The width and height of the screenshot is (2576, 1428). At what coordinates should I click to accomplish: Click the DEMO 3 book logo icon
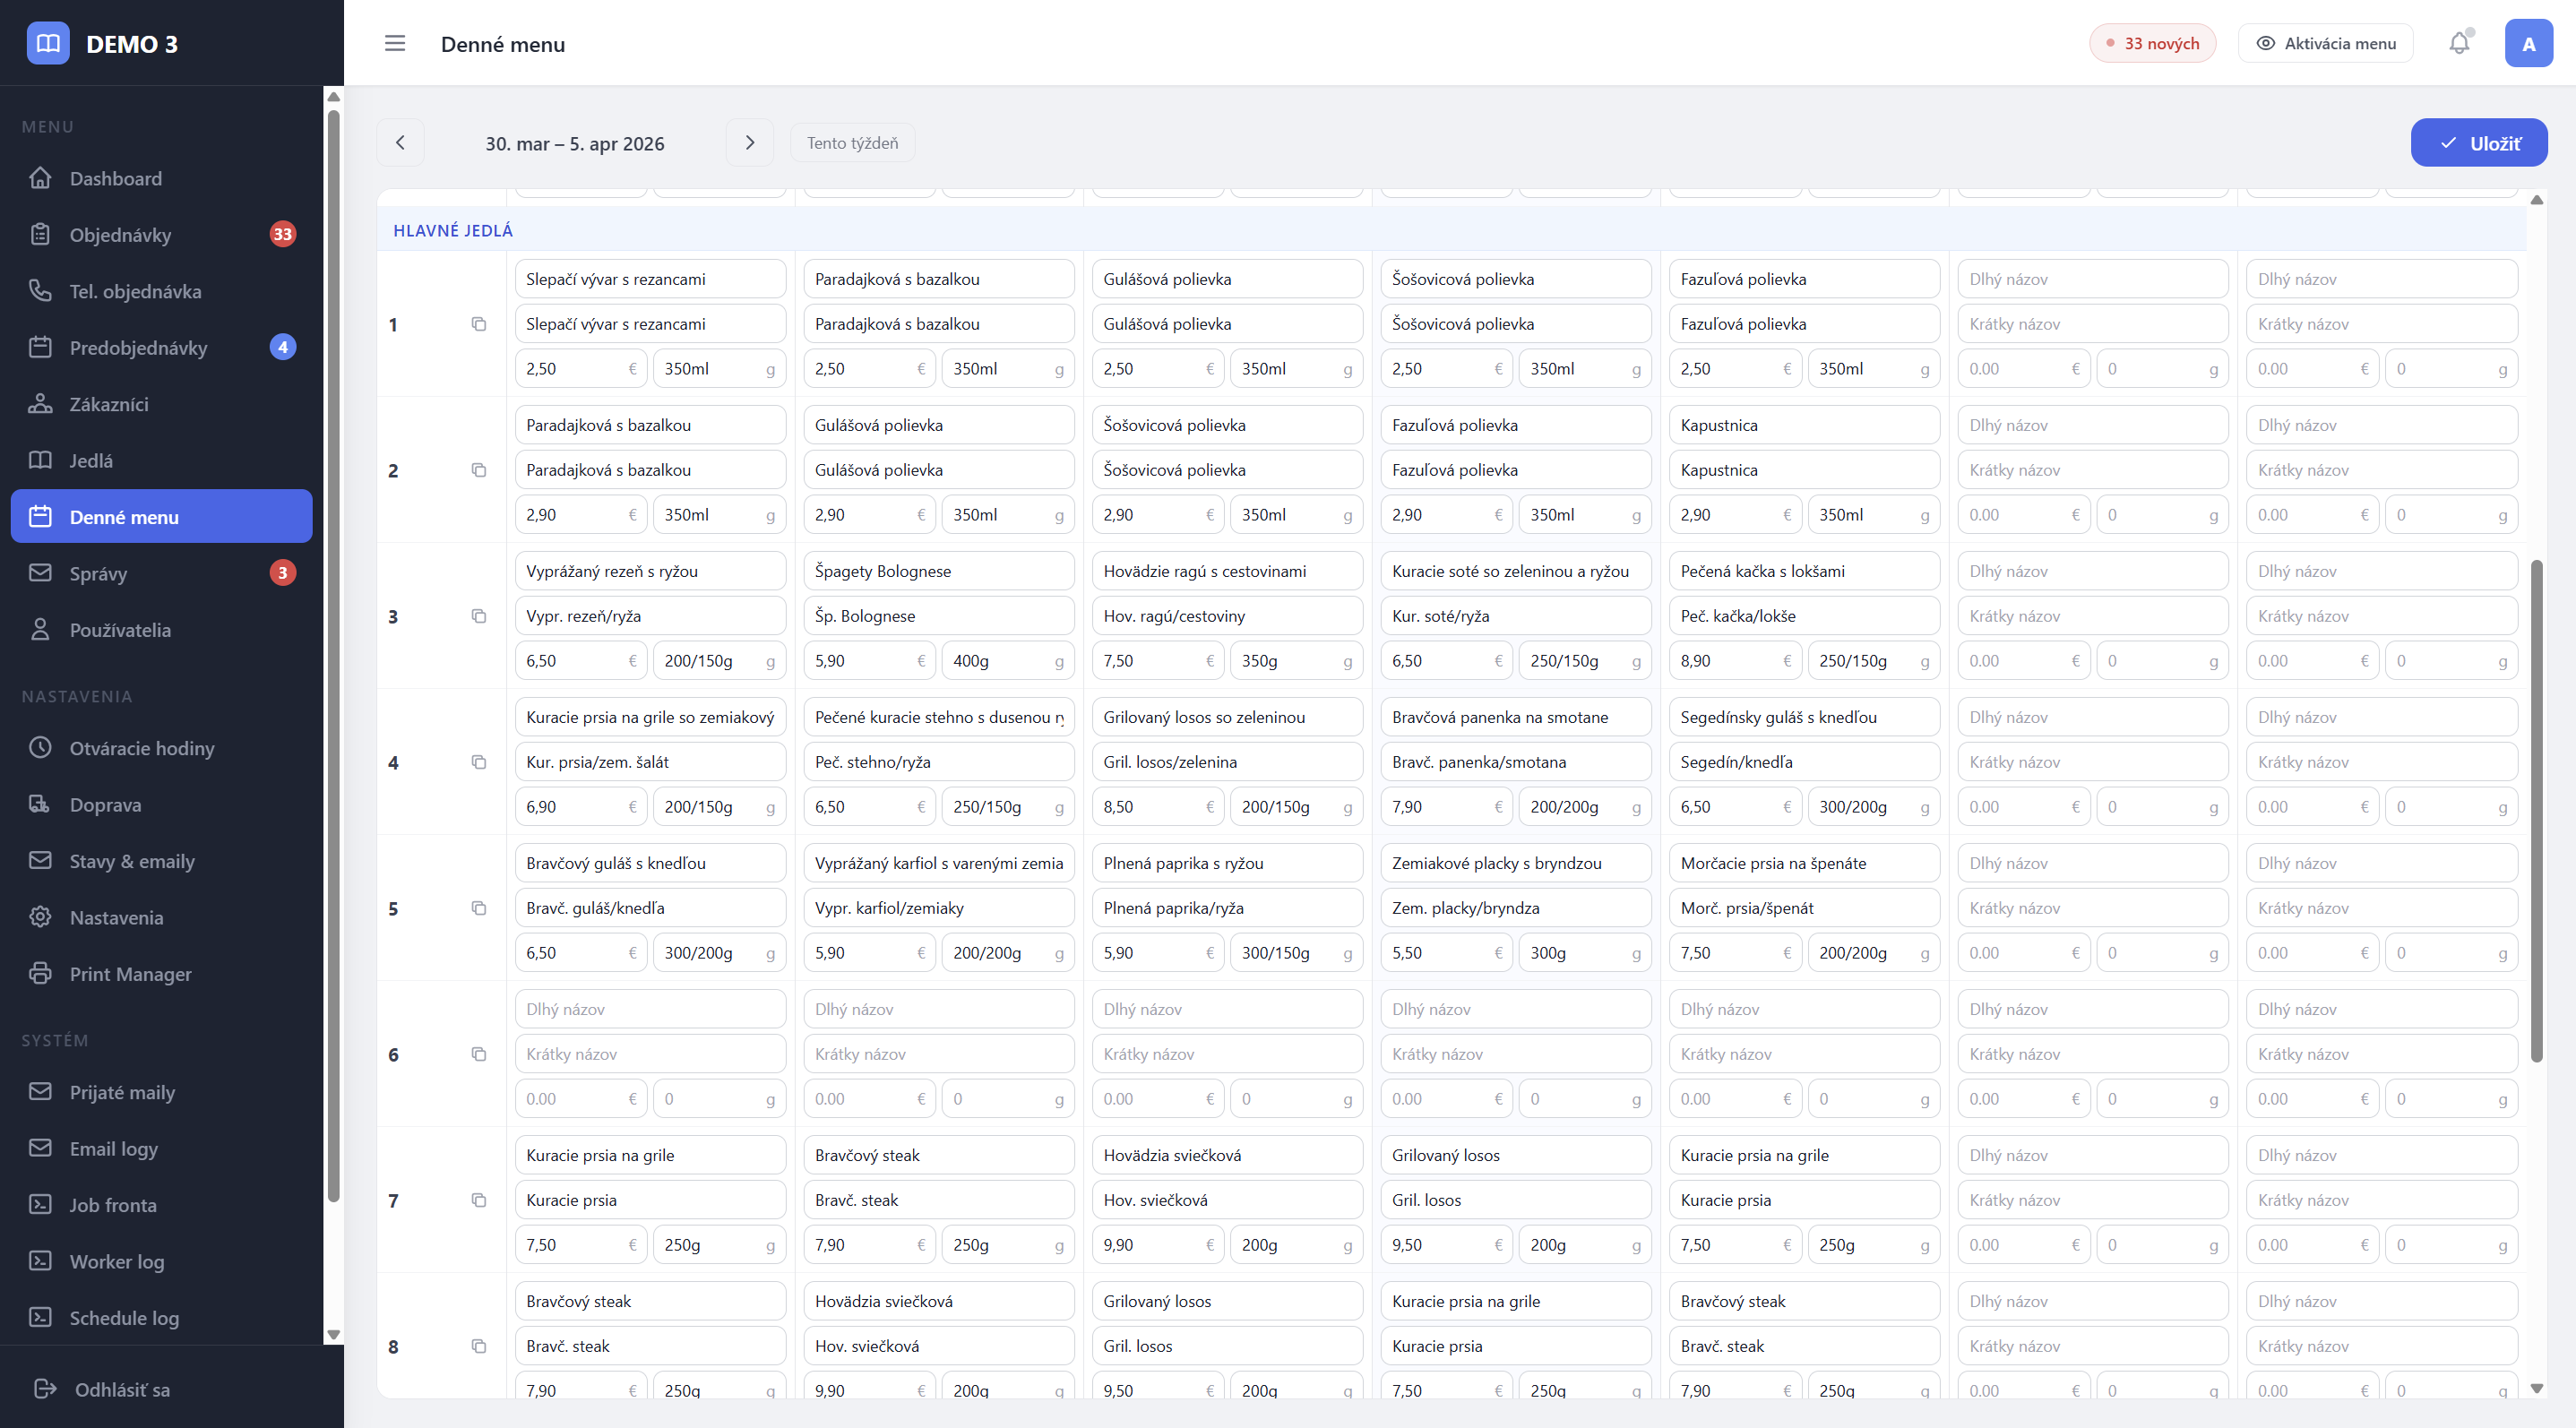click(48, 43)
